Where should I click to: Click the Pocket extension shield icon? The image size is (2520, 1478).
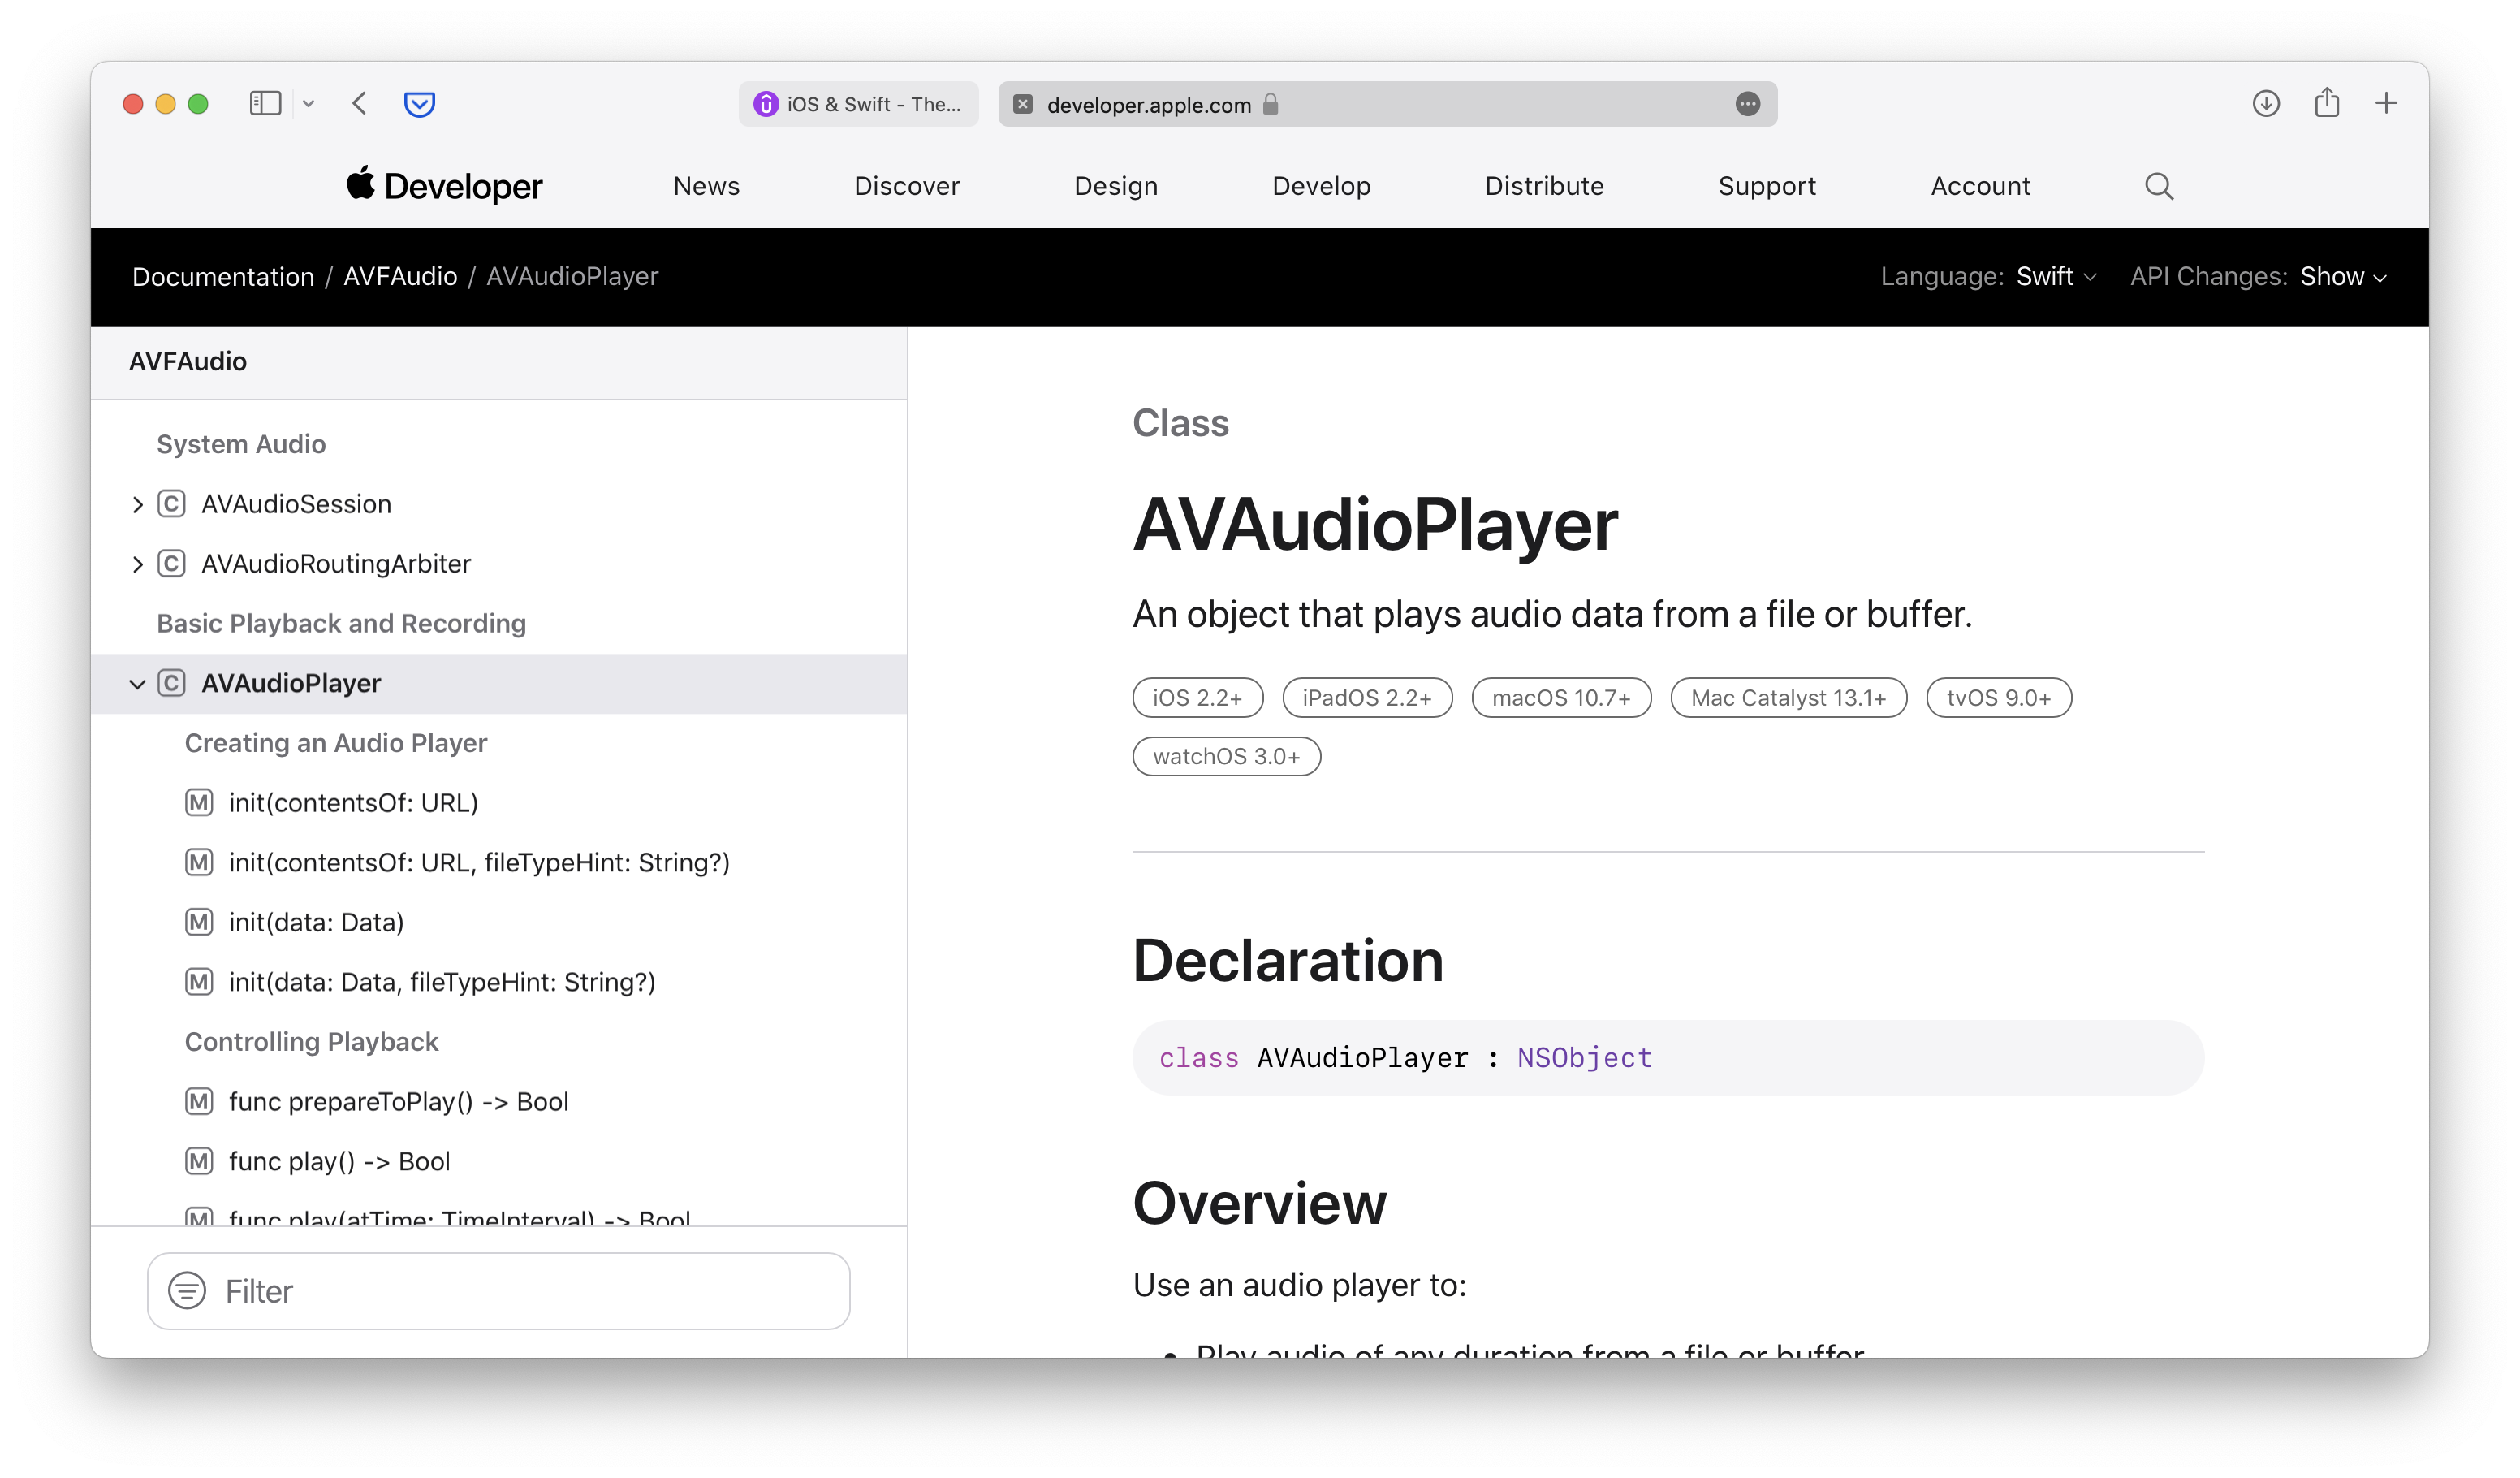tap(419, 104)
